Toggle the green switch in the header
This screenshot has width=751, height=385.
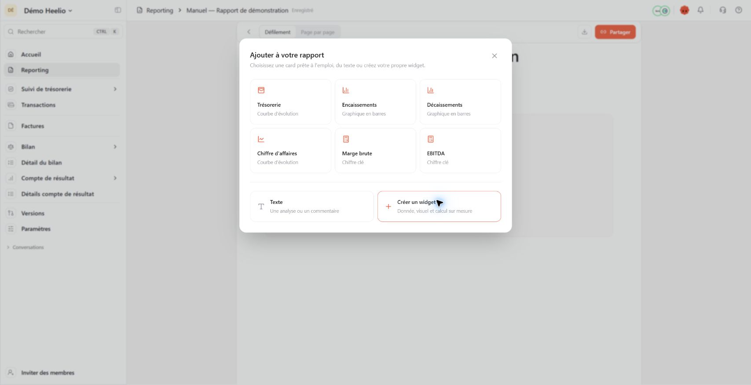[661, 11]
